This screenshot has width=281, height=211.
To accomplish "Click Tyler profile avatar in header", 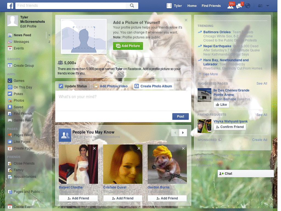I will (169, 6).
